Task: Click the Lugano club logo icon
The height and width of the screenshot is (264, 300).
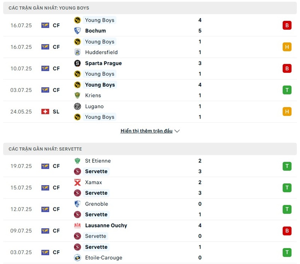Action: point(77,106)
